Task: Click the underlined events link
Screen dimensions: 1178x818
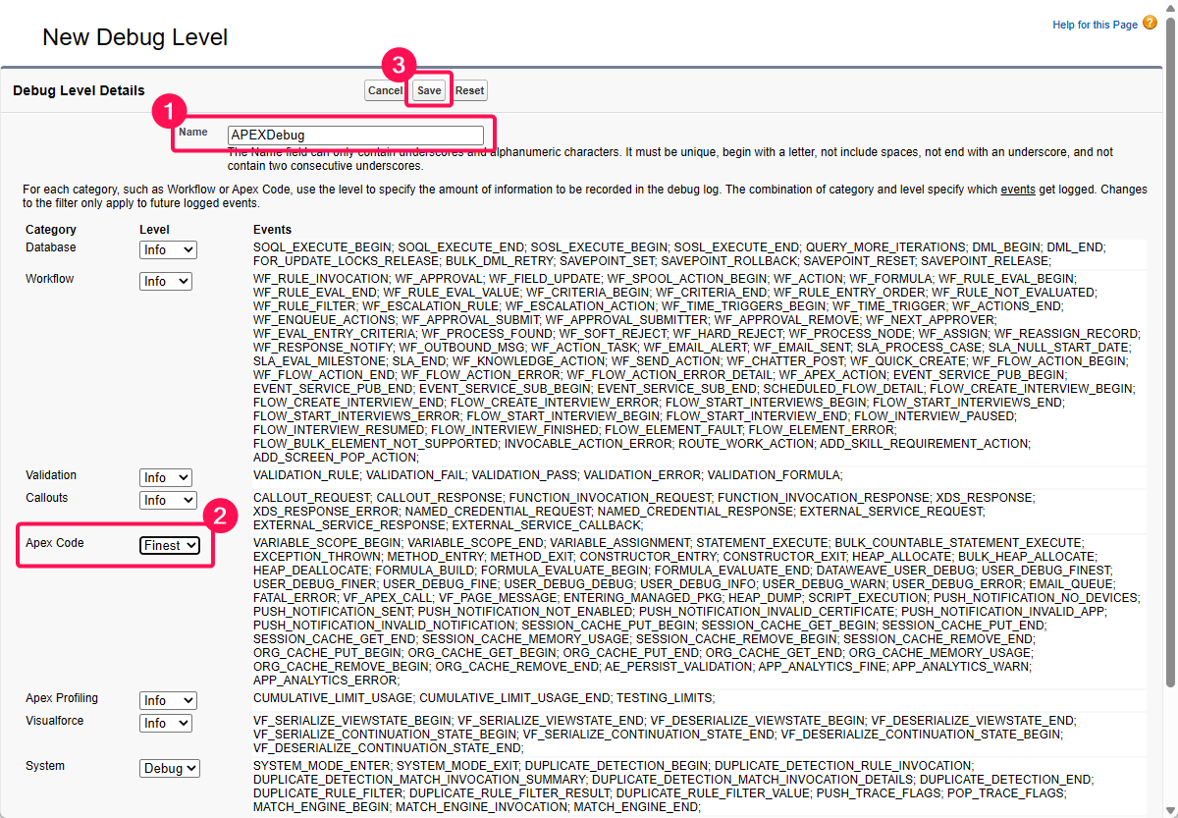Action: 1018,190
